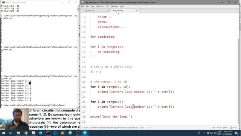
Task: Click the 'do something' line
Action: pos(108,52)
